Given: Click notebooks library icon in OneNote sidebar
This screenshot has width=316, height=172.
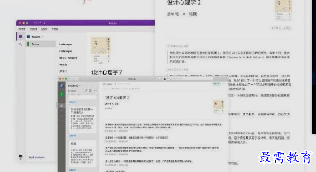Looking at the screenshot, I should 20,37.
